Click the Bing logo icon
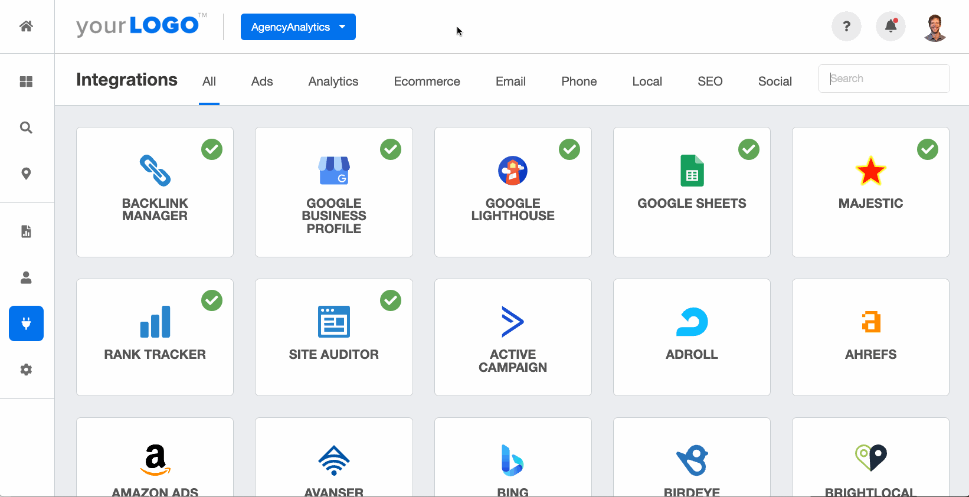The width and height of the screenshot is (969, 497). pyautogui.click(x=513, y=460)
